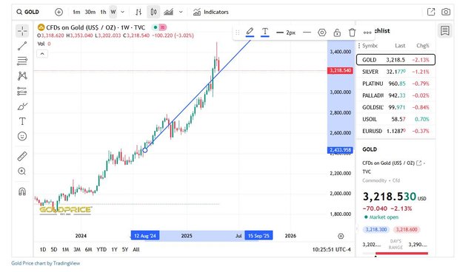Open timezone menu 10:25:51 UTC-4
The image size is (474, 272).
pos(332,249)
